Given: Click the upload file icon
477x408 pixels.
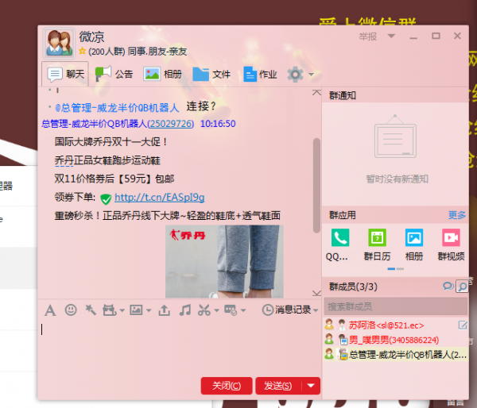Looking at the screenshot, I should [x=165, y=310].
